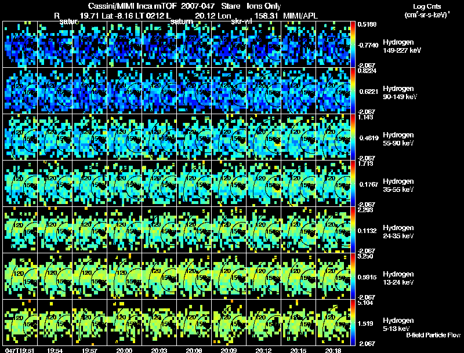Select the 24-35 keV image panel at 19:54
464x353 pixels.
55,230
